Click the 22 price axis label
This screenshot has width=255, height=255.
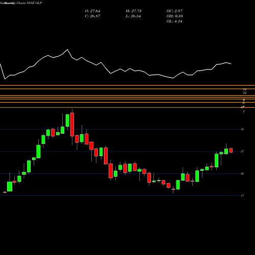coord(242,173)
